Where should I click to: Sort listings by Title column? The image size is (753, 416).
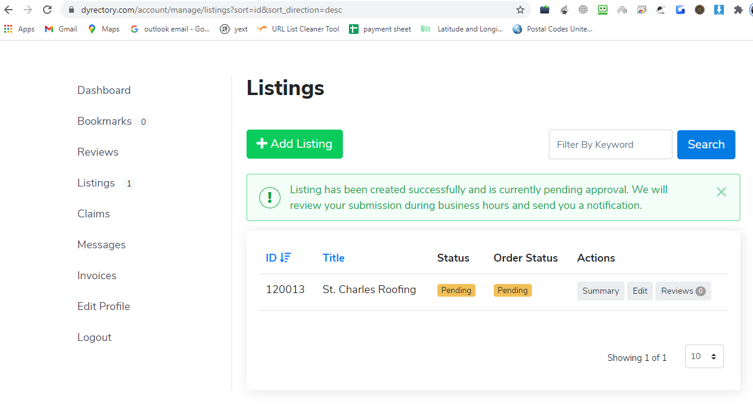pyautogui.click(x=333, y=258)
